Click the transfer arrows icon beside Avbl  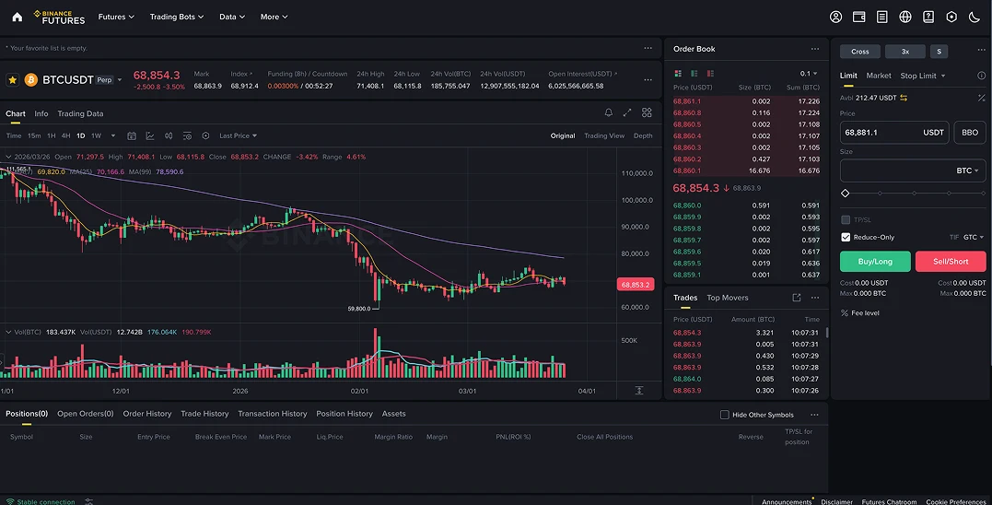904,98
